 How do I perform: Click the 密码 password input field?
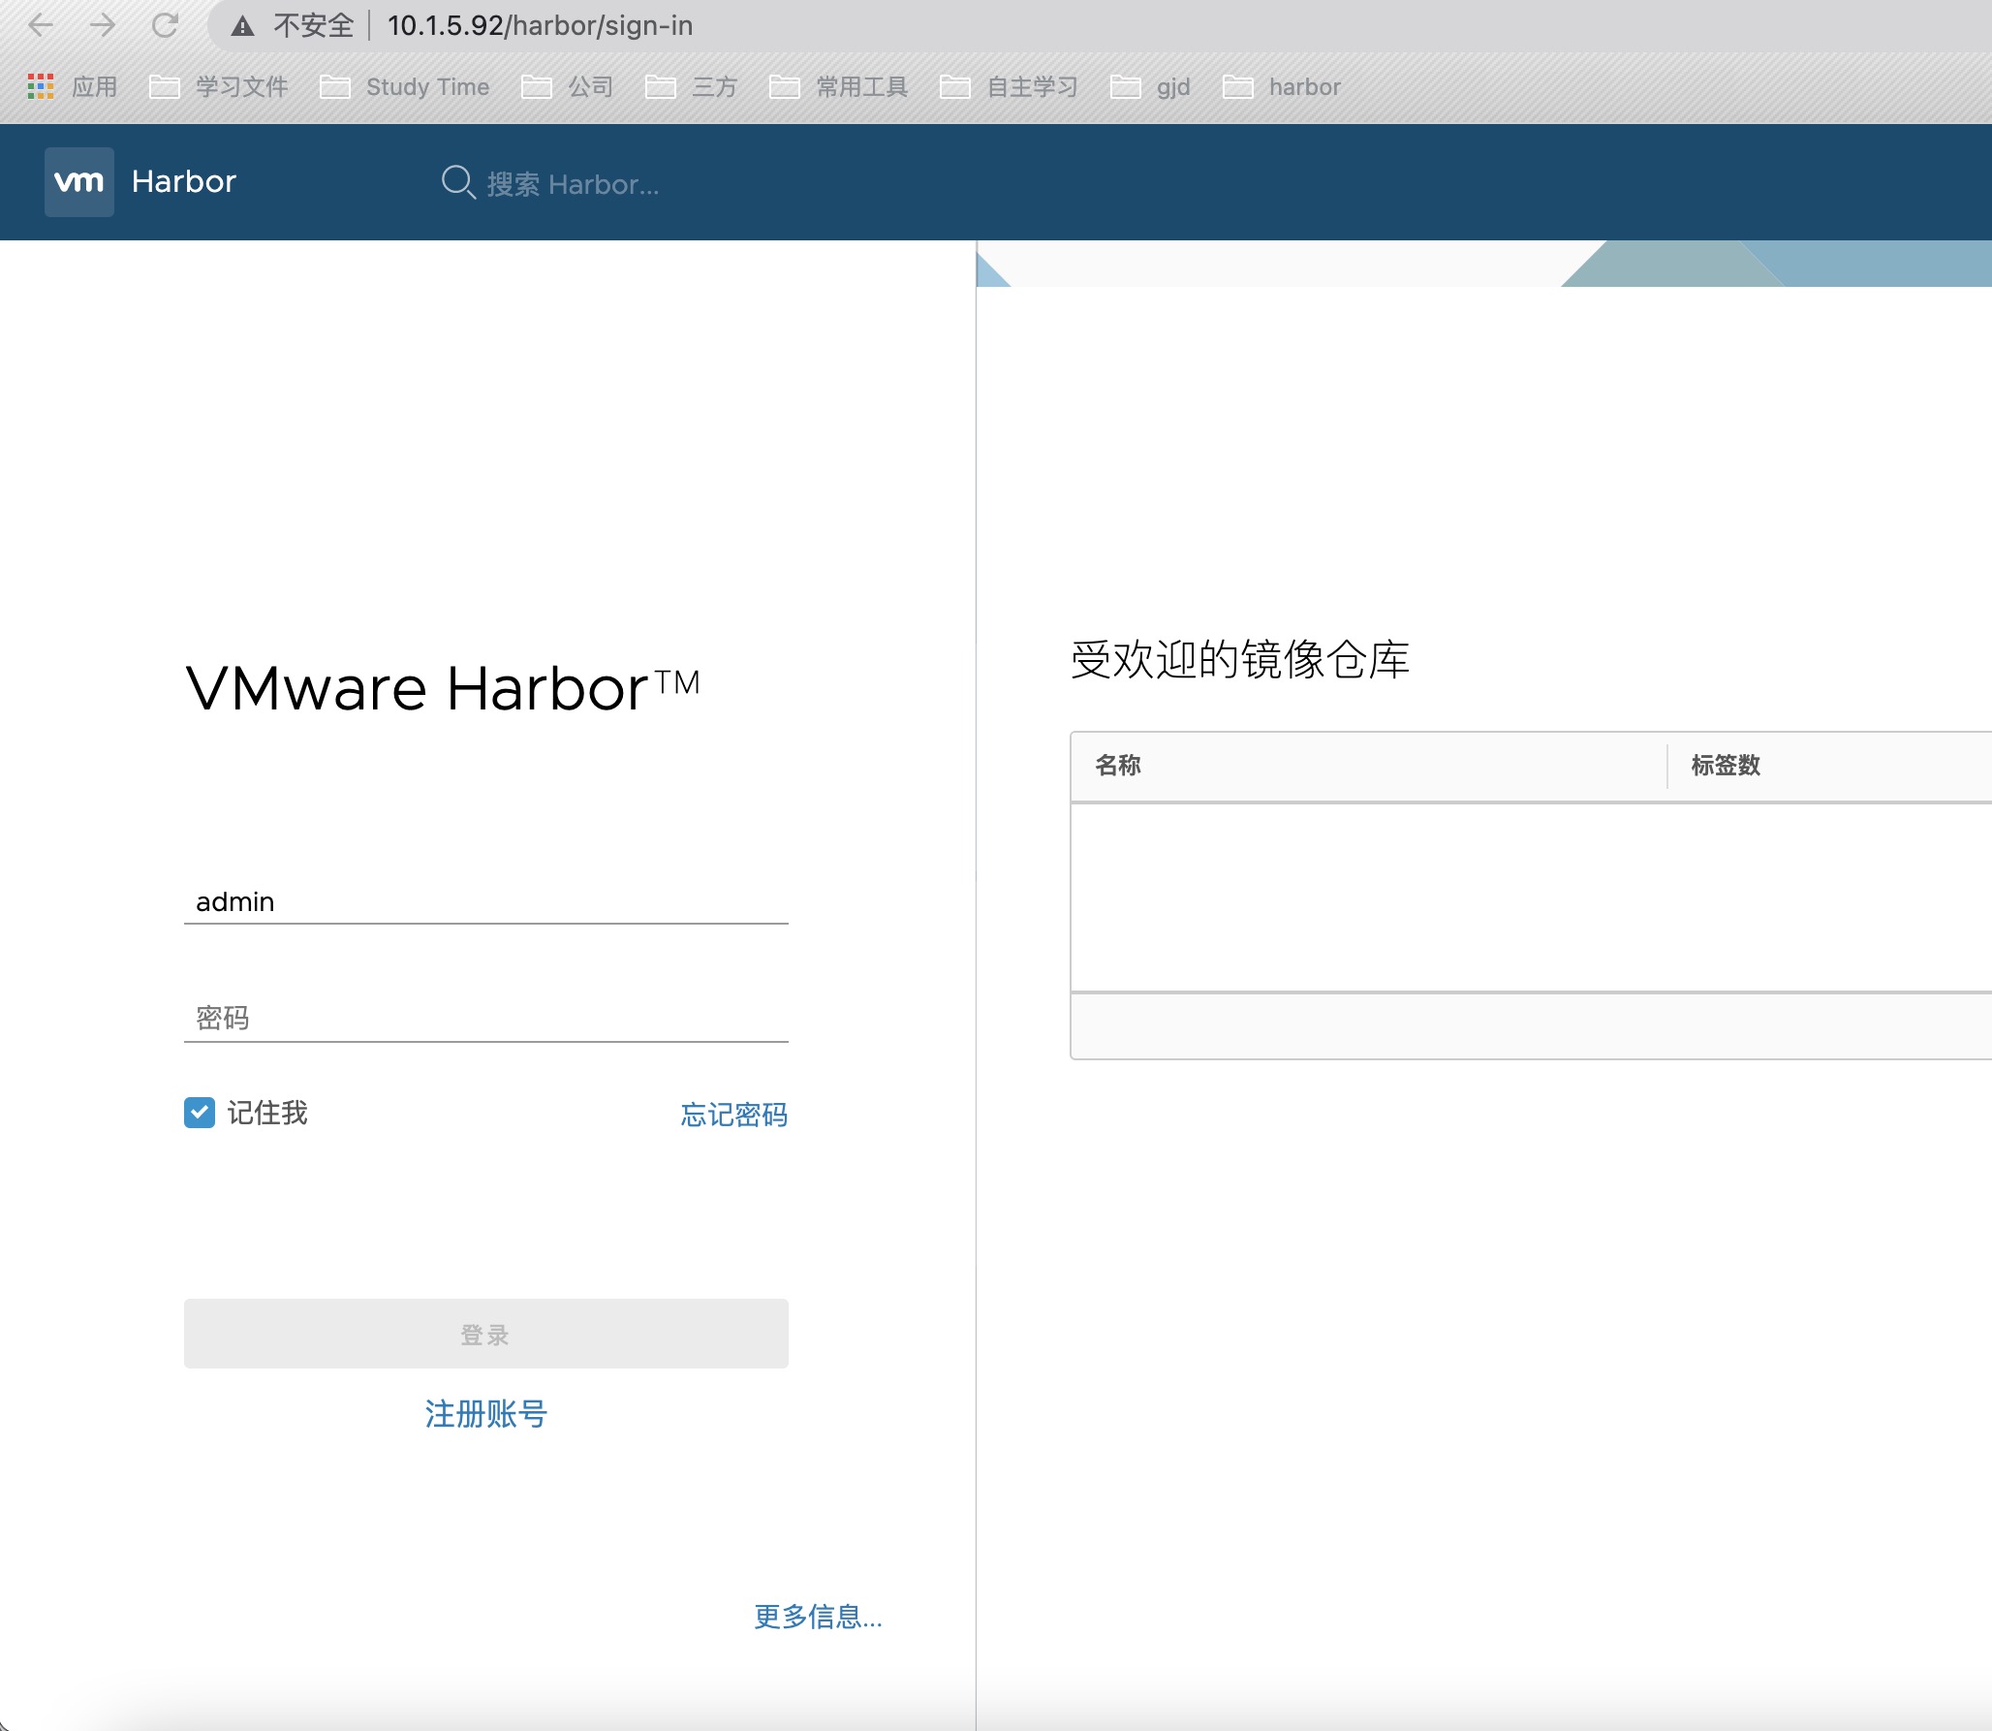[485, 1018]
